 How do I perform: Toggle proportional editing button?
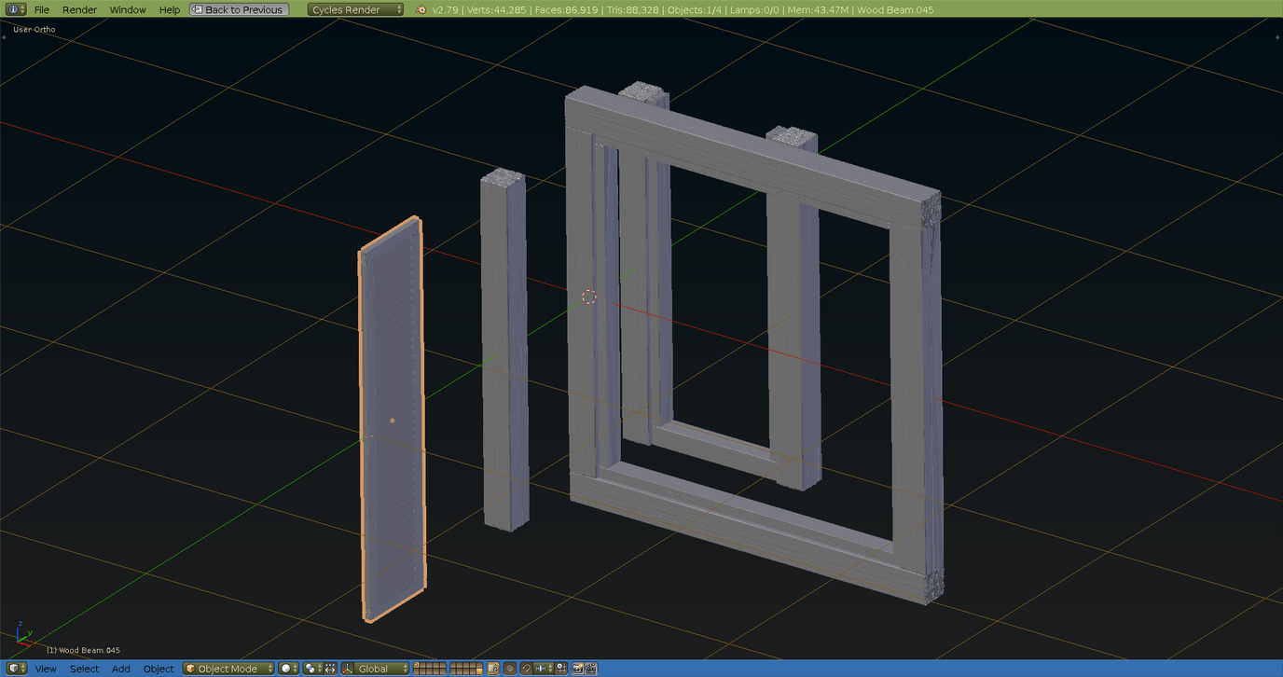coord(510,669)
